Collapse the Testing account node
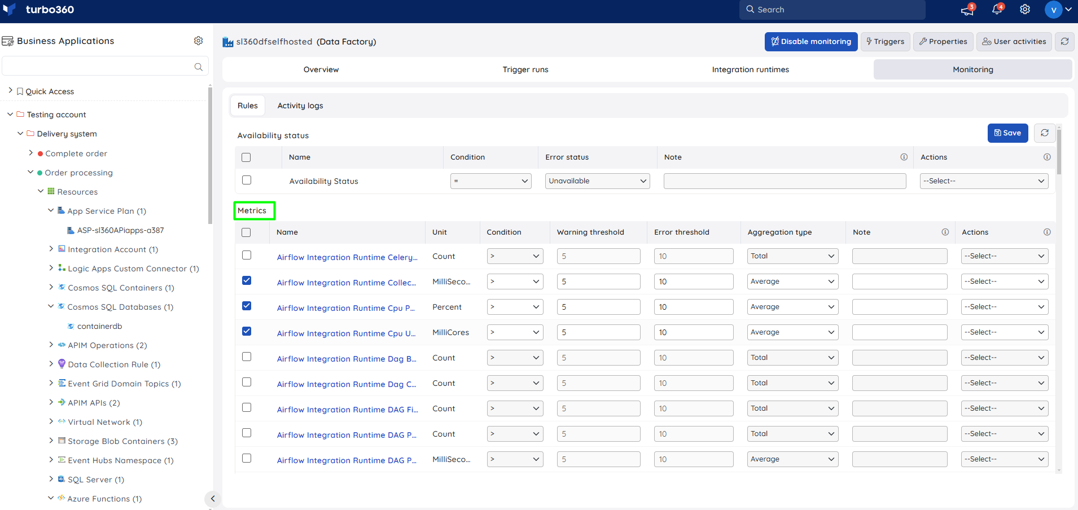The image size is (1078, 510). [10, 114]
